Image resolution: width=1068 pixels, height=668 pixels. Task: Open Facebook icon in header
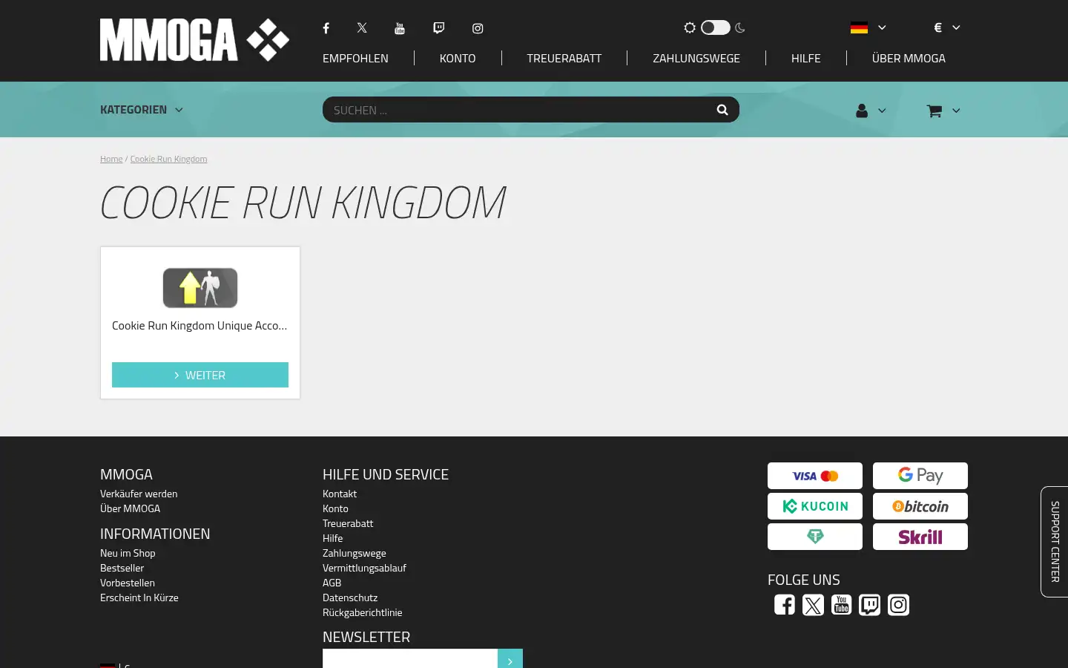tap(326, 28)
